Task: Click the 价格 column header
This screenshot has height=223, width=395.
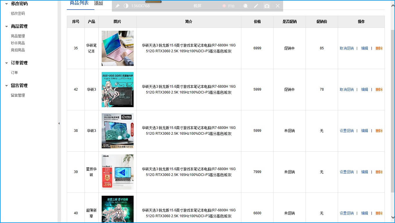Action: (257, 22)
